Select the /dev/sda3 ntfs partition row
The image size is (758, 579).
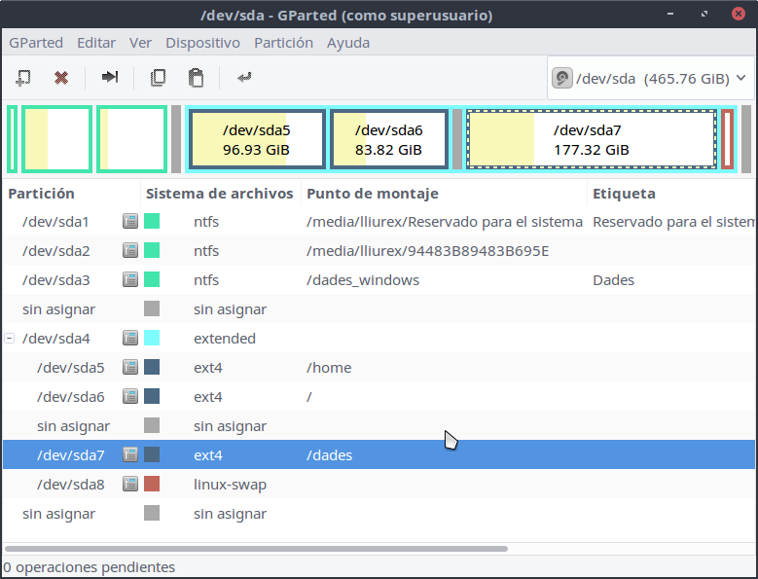pyautogui.click(x=292, y=280)
